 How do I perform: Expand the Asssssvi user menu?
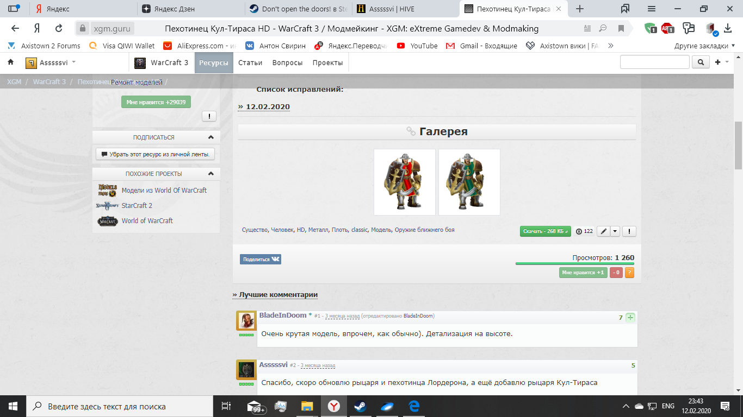point(51,63)
